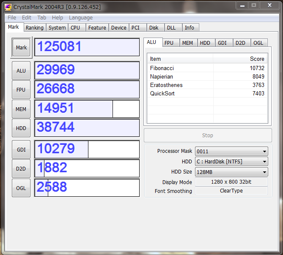
Task: Run the full Mark benchmark button
Action: tap(21, 48)
